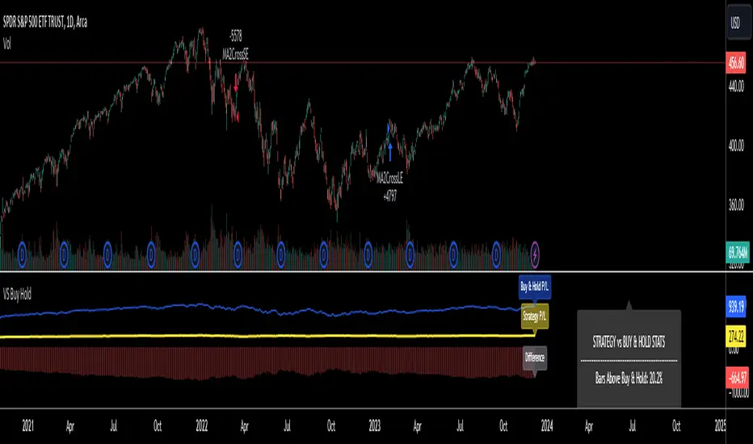Click the yellow Strategy P/L label
The image size is (753, 444).
535,316
